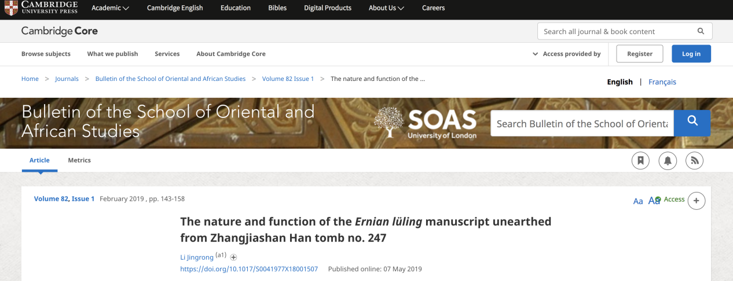Open the RSS feed icon
The height and width of the screenshot is (281, 733).
pos(694,161)
